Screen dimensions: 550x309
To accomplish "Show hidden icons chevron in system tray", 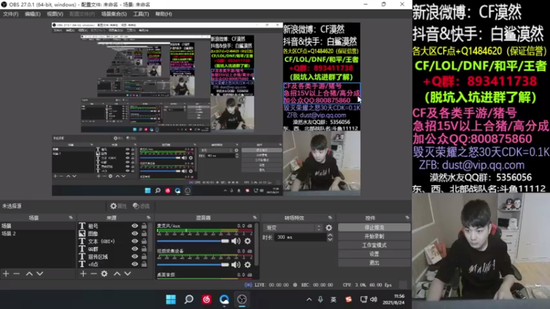I will [x=309, y=299].
